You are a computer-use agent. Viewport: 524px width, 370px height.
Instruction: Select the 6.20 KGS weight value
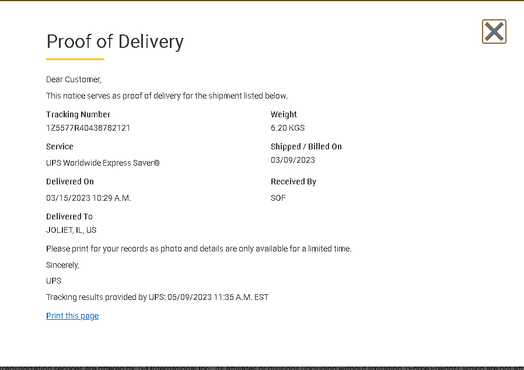[x=288, y=128]
